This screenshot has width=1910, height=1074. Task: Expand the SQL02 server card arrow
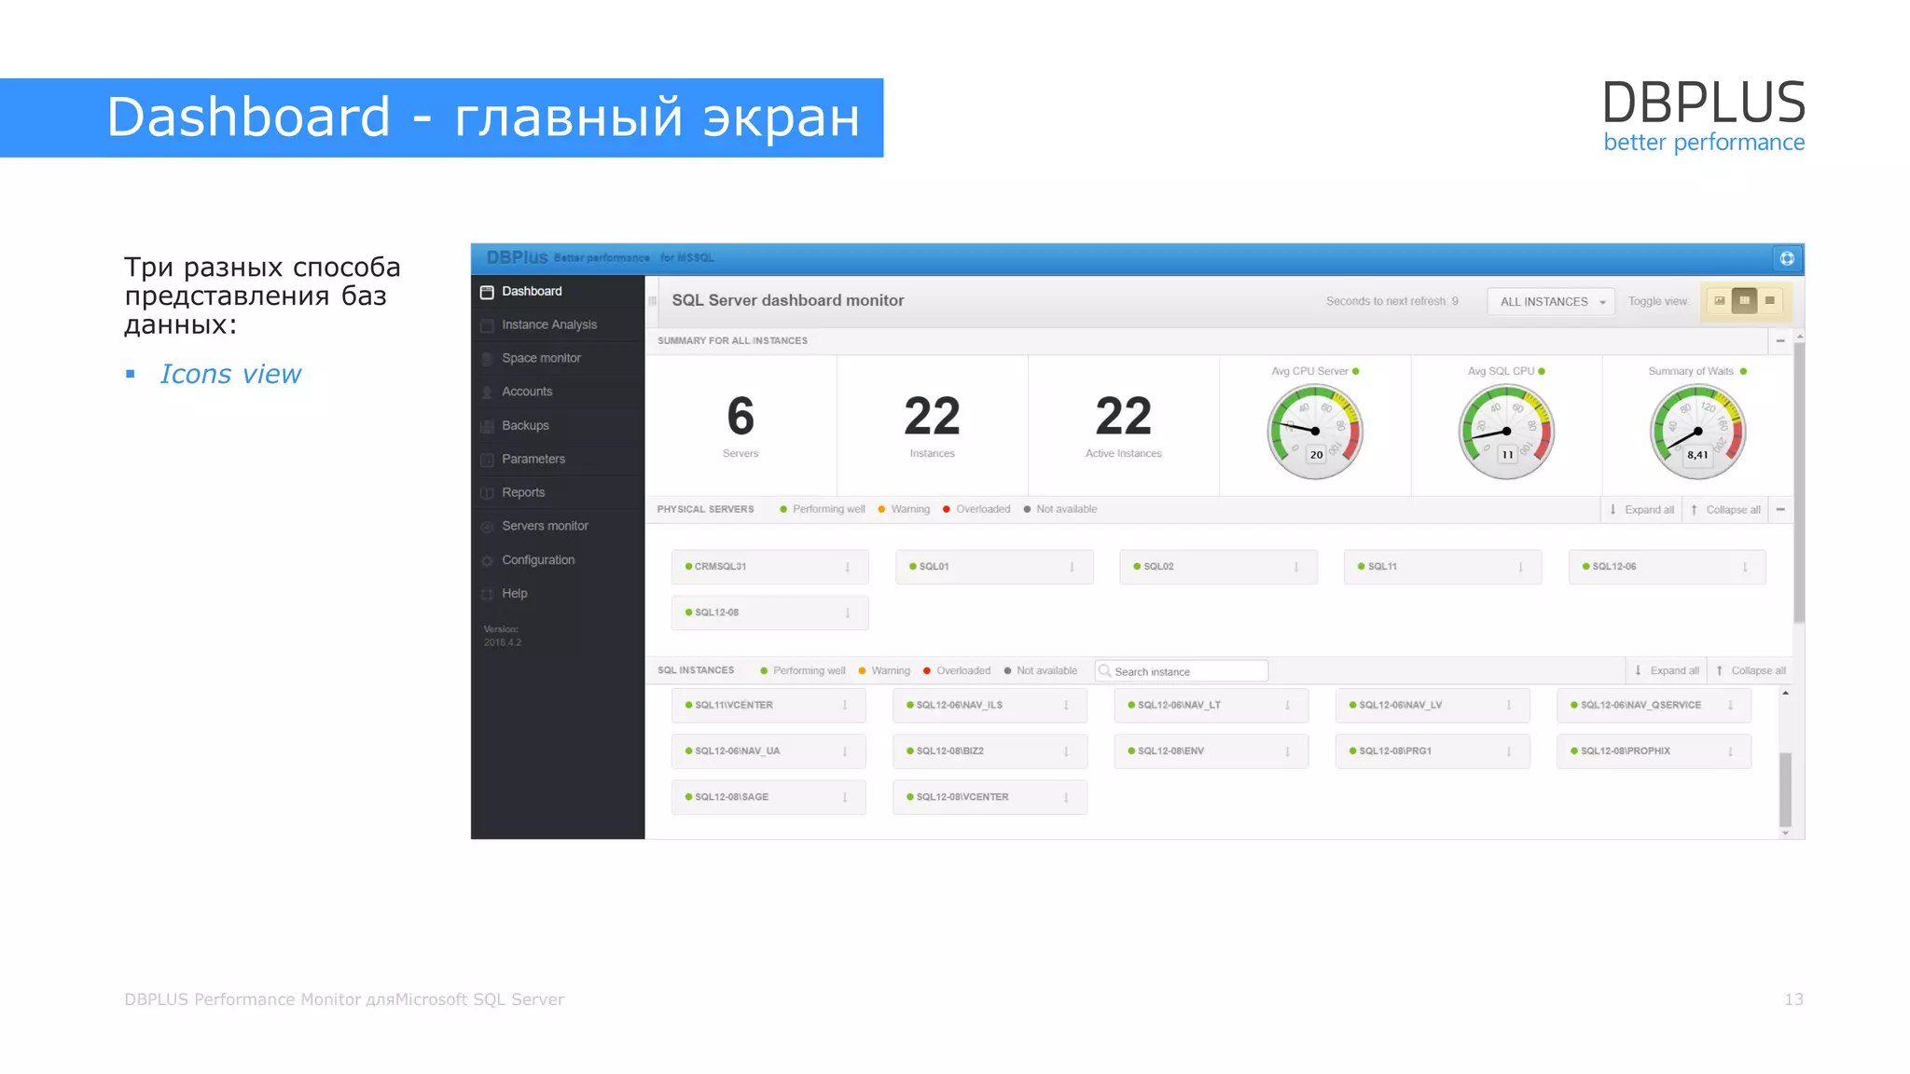tap(1296, 567)
